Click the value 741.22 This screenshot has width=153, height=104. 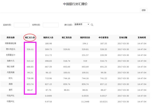(x=104, y=79)
